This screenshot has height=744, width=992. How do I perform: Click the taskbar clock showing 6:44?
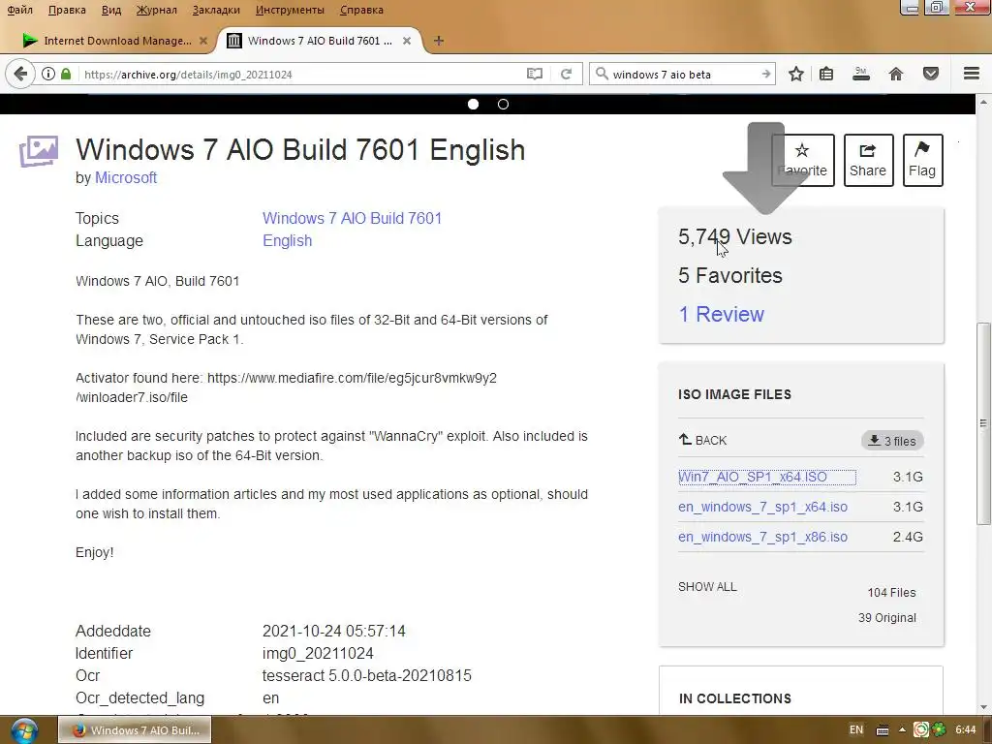tap(966, 730)
